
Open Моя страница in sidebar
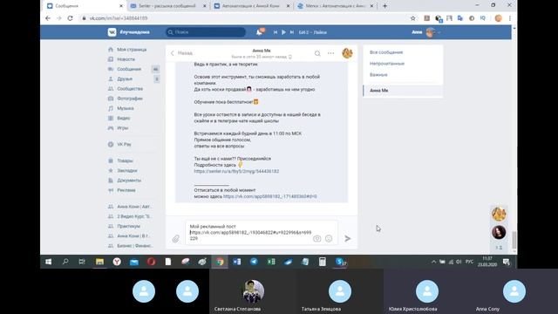pyautogui.click(x=132, y=50)
